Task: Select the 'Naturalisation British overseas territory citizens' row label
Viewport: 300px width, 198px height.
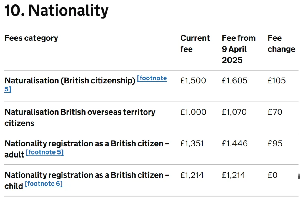Action: [80, 117]
